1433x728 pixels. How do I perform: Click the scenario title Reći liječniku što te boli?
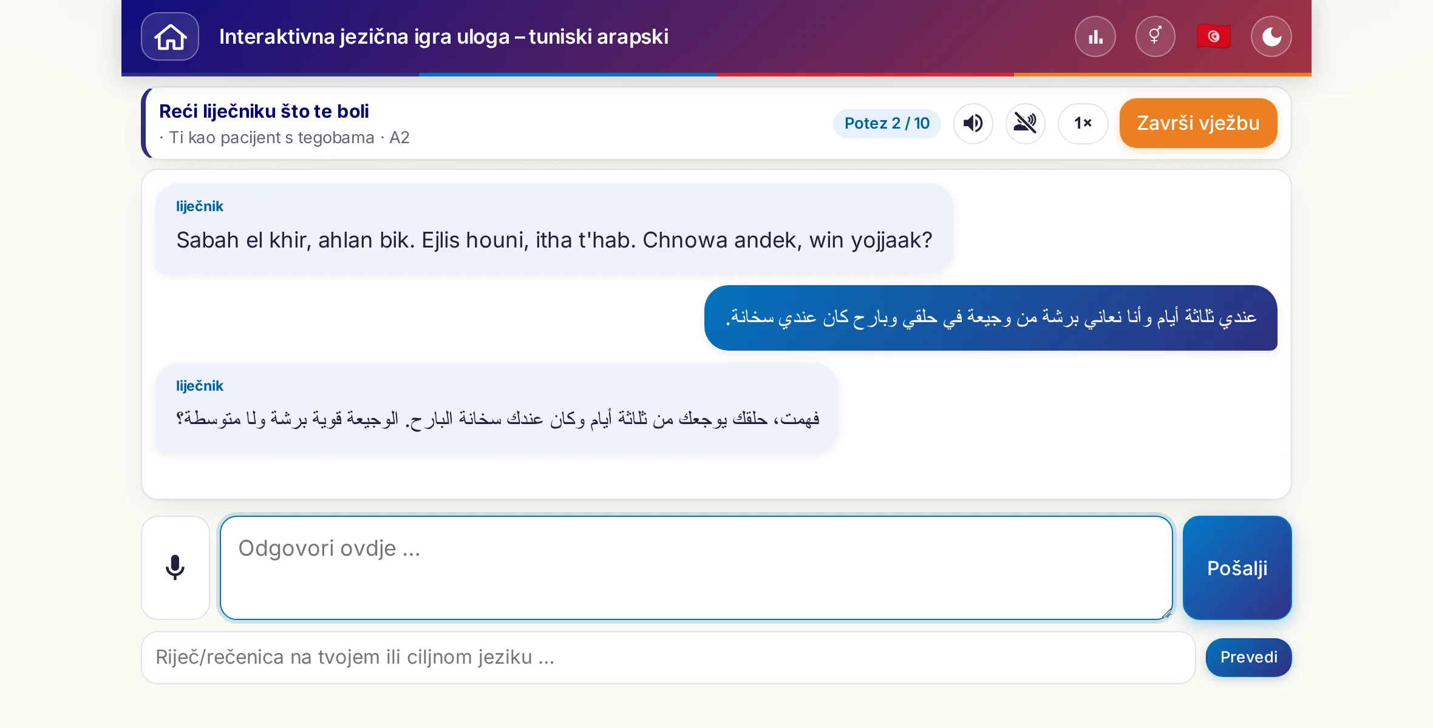point(264,111)
